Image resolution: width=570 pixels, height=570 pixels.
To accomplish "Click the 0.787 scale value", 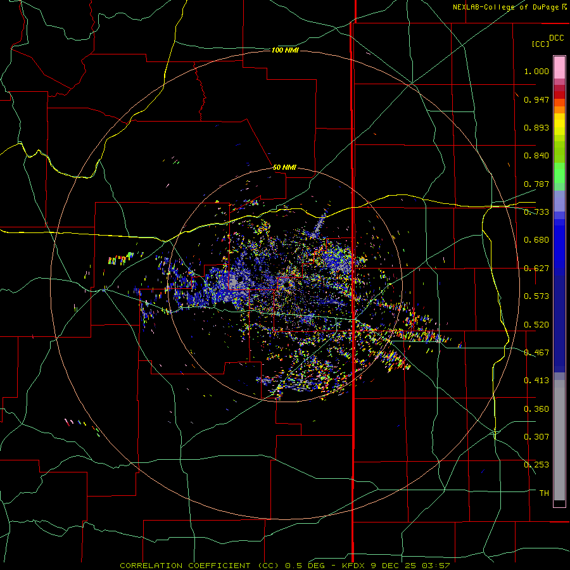I will 536,184.
